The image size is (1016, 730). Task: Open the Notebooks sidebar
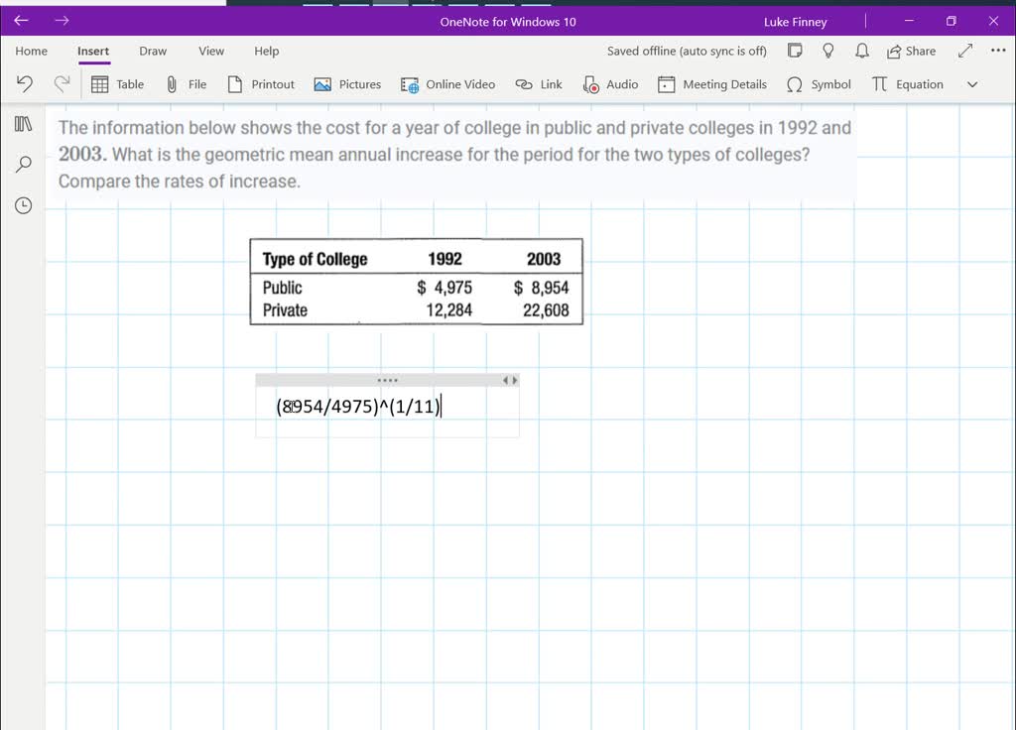coord(22,123)
